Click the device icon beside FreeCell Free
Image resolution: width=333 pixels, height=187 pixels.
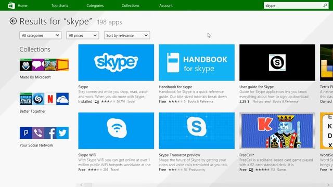pyautogui.click(x=251, y=170)
